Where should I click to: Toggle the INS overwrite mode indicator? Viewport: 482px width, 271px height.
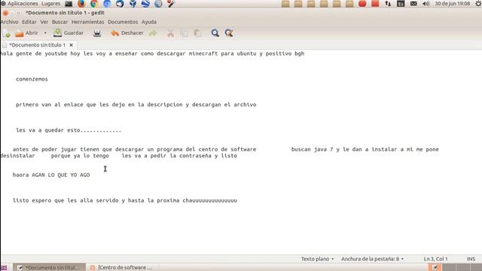(471, 259)
